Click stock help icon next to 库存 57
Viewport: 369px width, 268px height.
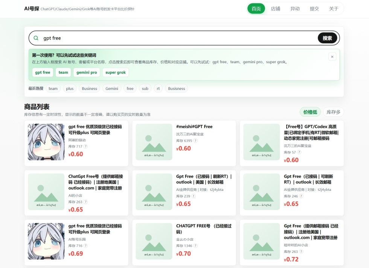[299, 152]
